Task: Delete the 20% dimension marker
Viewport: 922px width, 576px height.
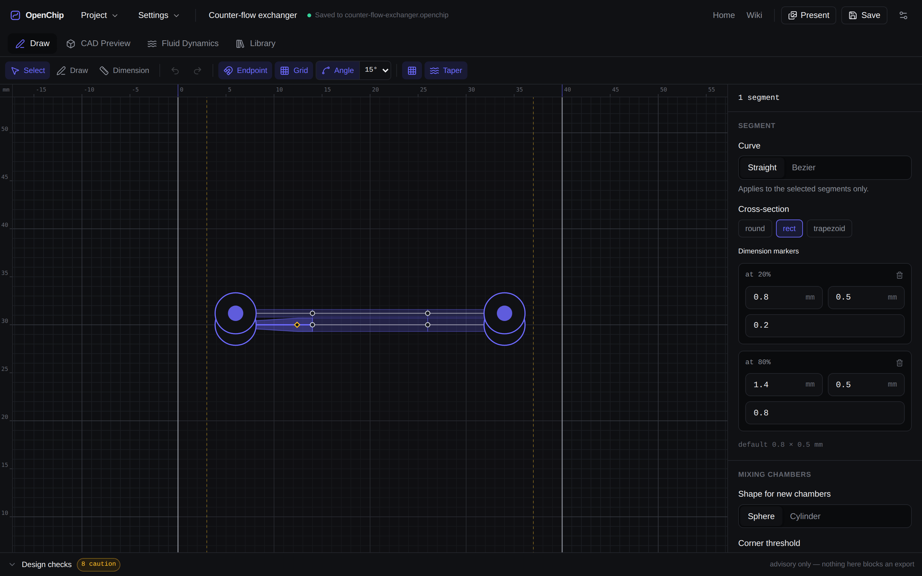Action: 900,275
